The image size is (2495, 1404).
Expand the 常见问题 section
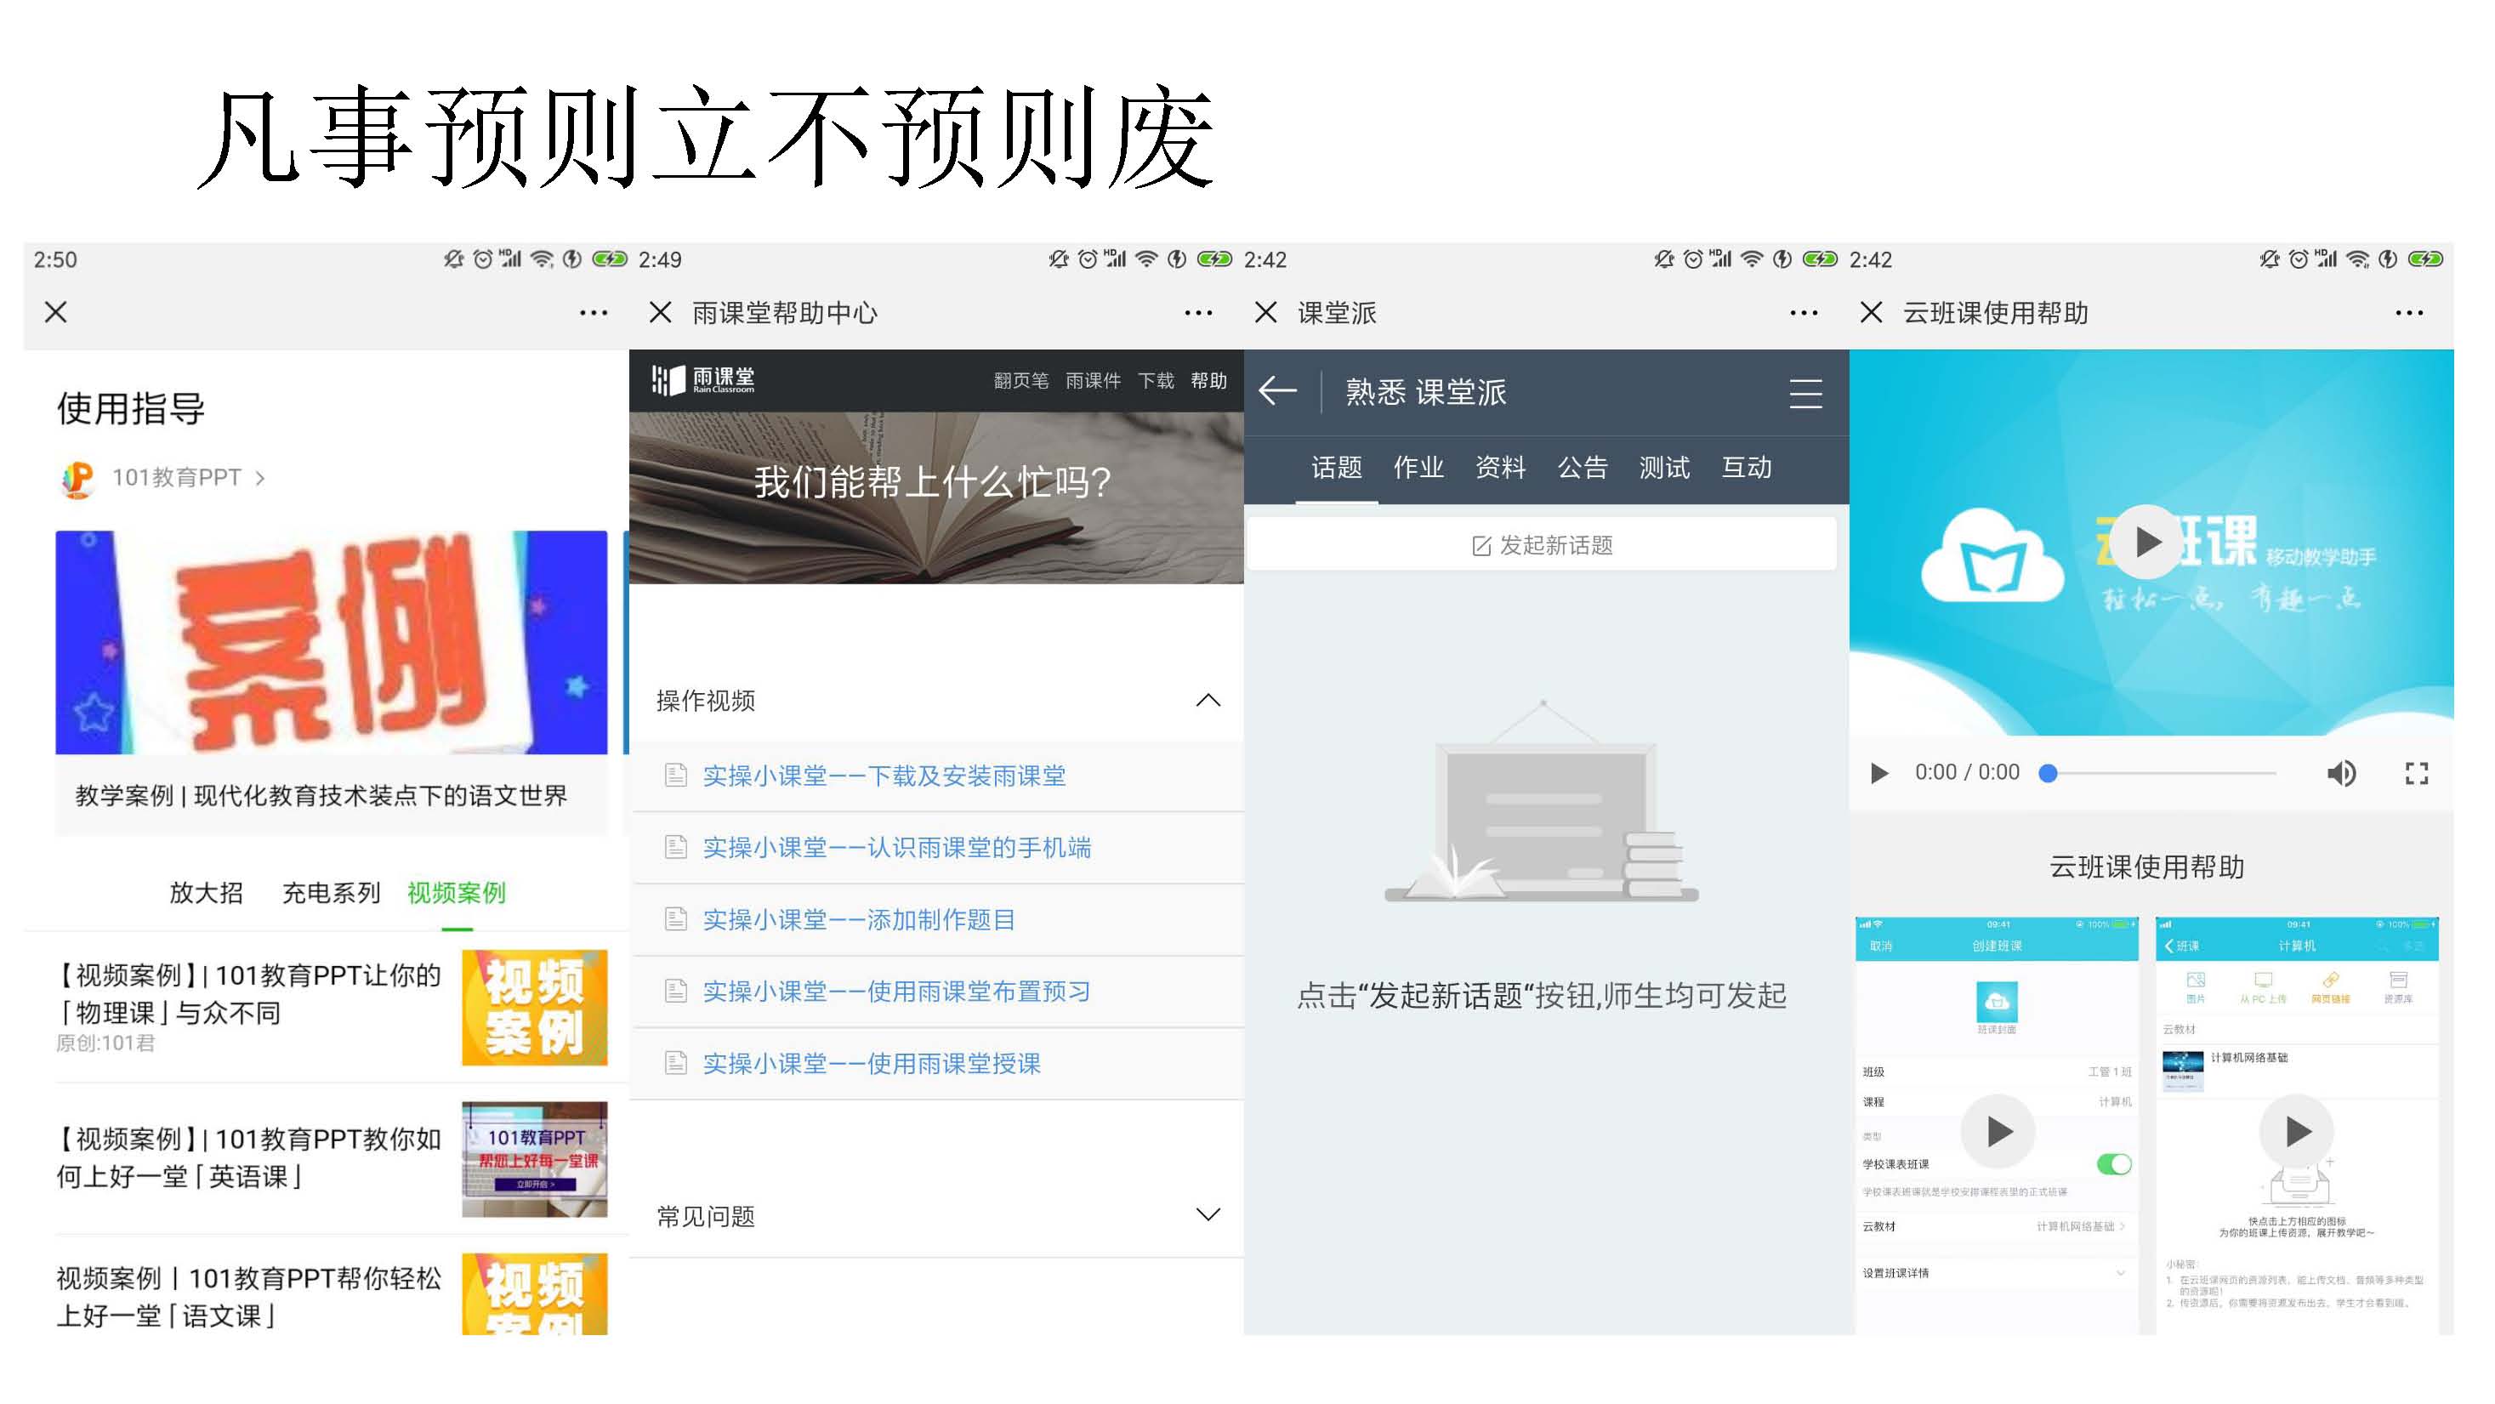1208,1215
